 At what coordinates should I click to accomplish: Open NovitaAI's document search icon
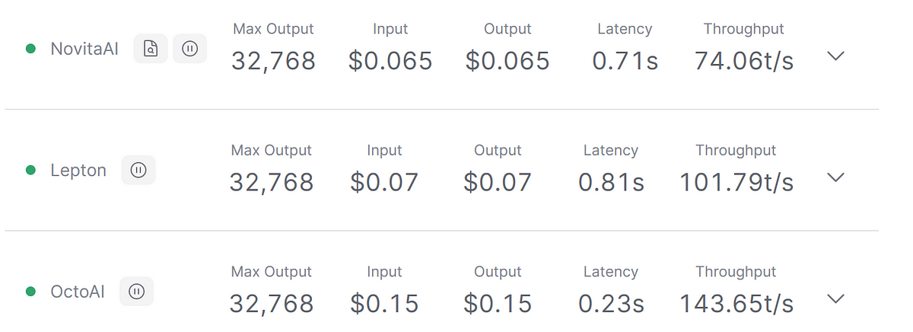click(151, 49)
